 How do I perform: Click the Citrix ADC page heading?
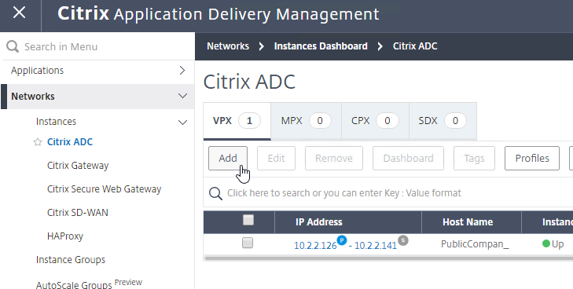click(x=249, y=82)
